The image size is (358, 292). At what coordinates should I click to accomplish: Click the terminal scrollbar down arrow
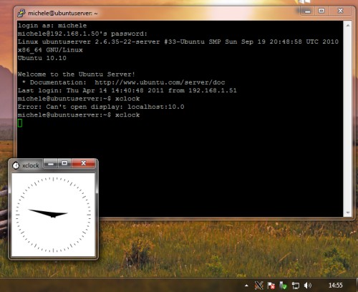click(348, 213)
